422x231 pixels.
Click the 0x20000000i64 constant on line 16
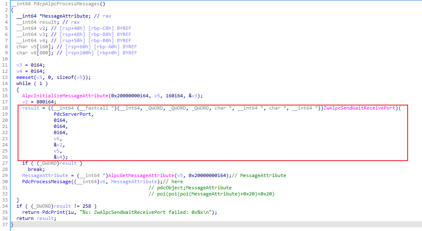click(x=130, y=96)
